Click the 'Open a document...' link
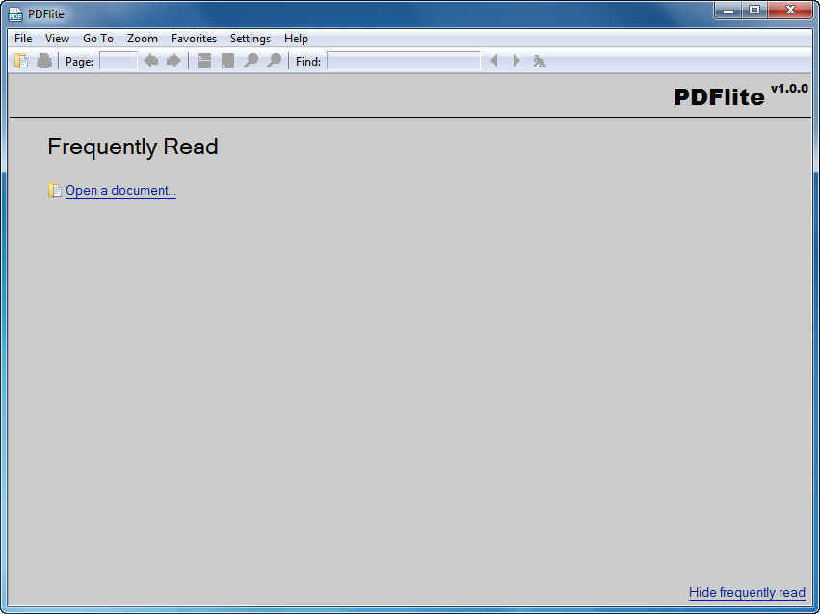The image size is (820, 614). click(120, 191)
